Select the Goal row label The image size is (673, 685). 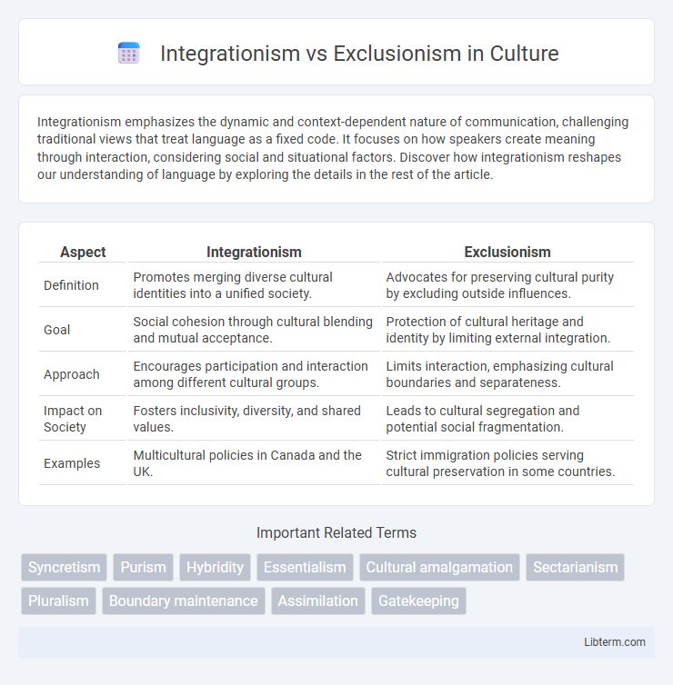coord(57,330)
